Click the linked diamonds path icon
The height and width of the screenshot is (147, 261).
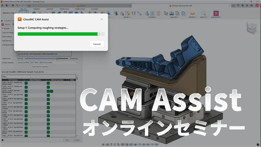pos(139,13)
